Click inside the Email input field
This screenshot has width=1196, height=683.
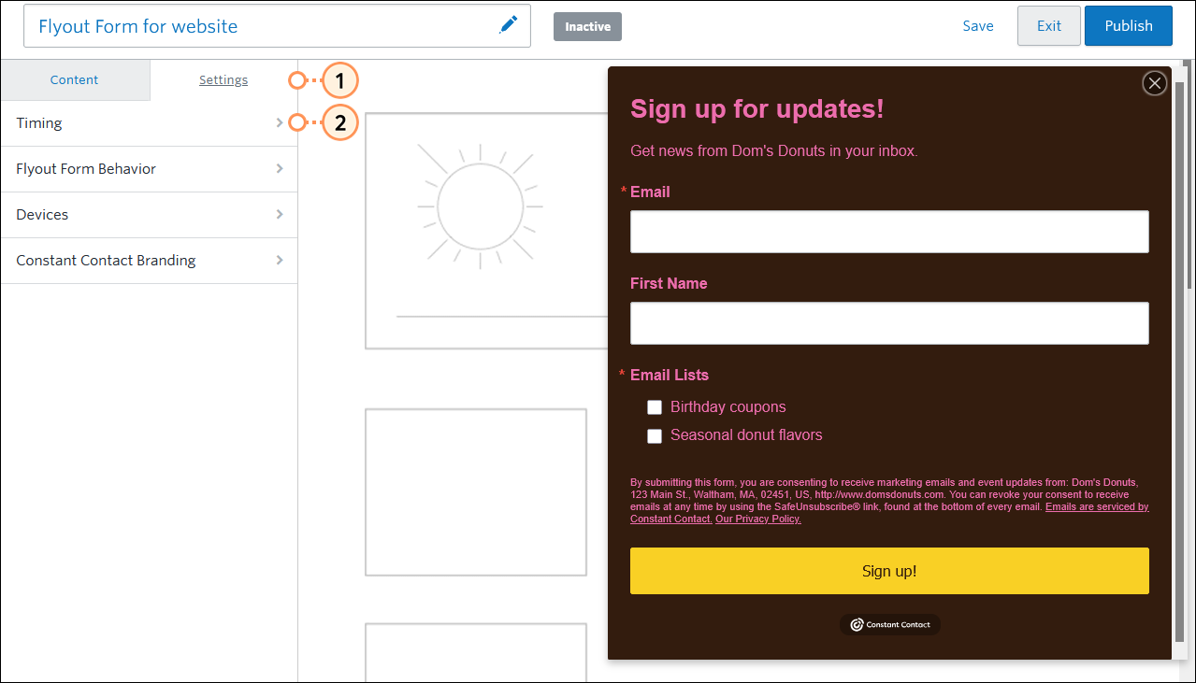pos(889,231)
